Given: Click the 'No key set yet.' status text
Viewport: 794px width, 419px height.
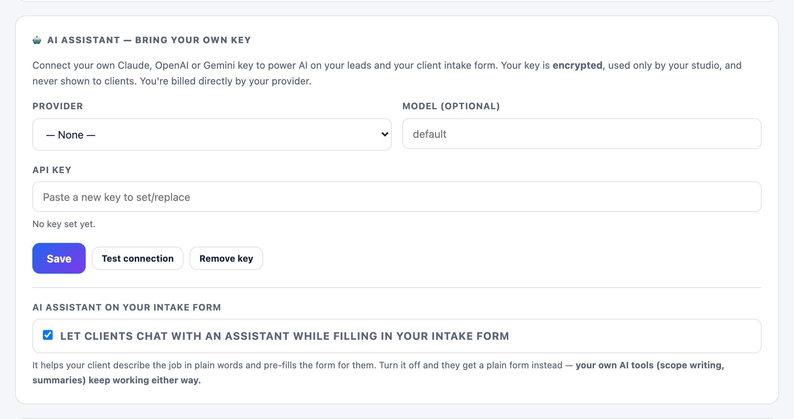Looking at the screenshot, I should pos(64,224).
